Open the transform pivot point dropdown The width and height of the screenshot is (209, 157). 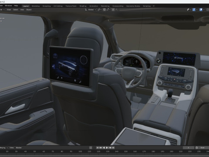pos(99,10)
